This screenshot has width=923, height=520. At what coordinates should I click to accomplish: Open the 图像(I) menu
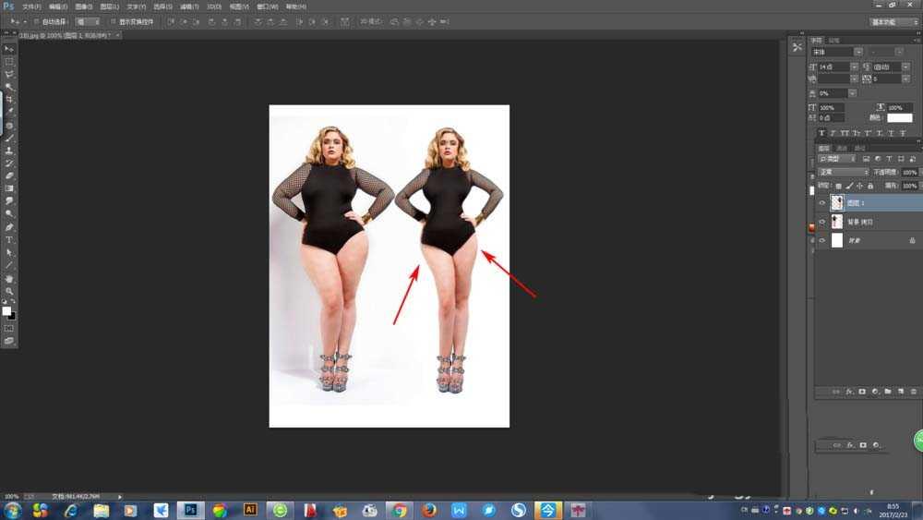(83, 6)
